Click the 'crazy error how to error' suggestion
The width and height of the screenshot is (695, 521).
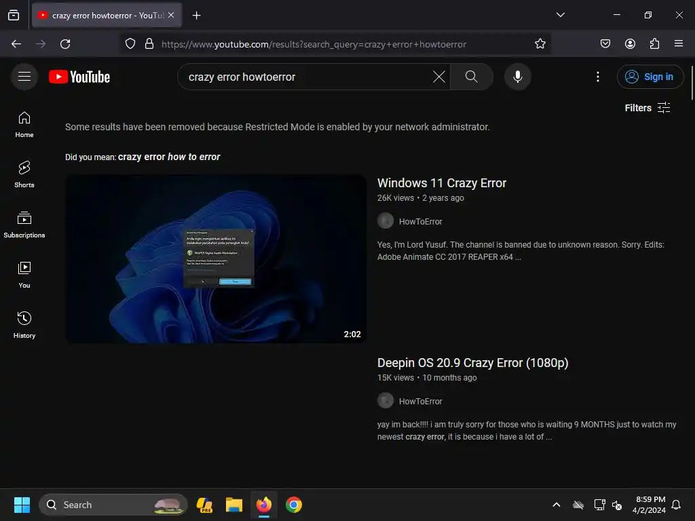coord(169,157)
